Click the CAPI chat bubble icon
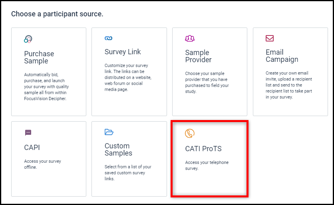The image size is (334, 205). click(x=28, y=133)
